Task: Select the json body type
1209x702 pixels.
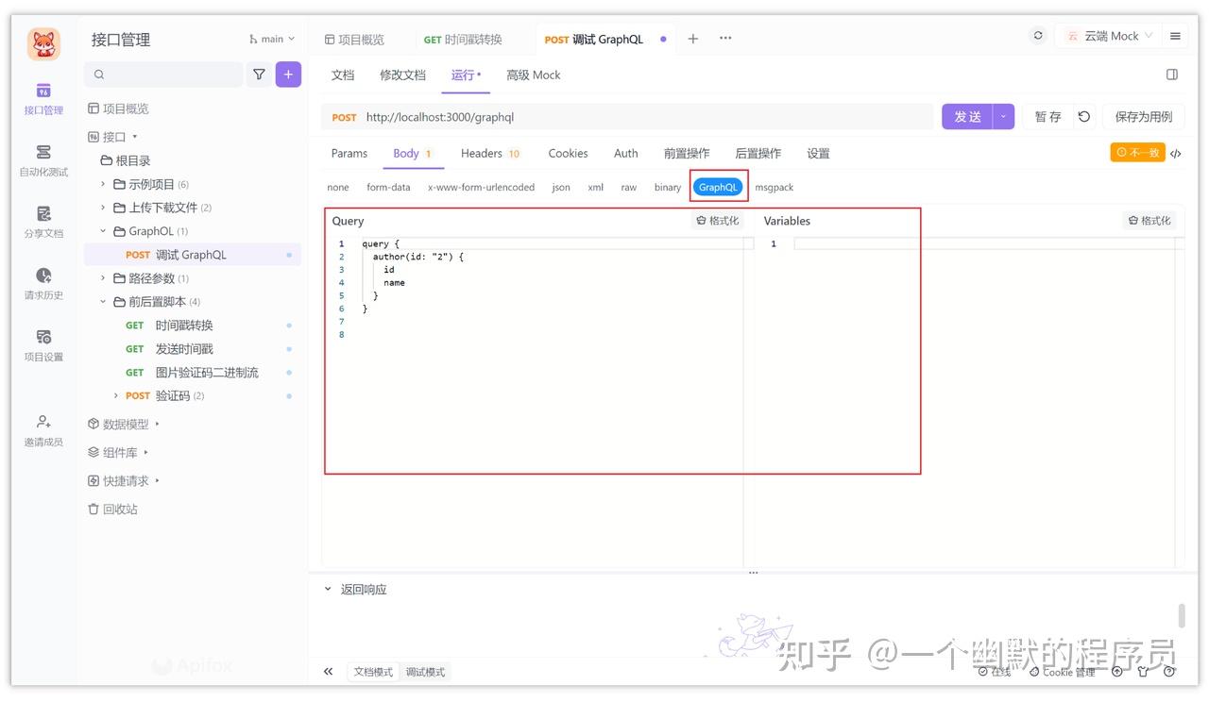Action: 560,187
